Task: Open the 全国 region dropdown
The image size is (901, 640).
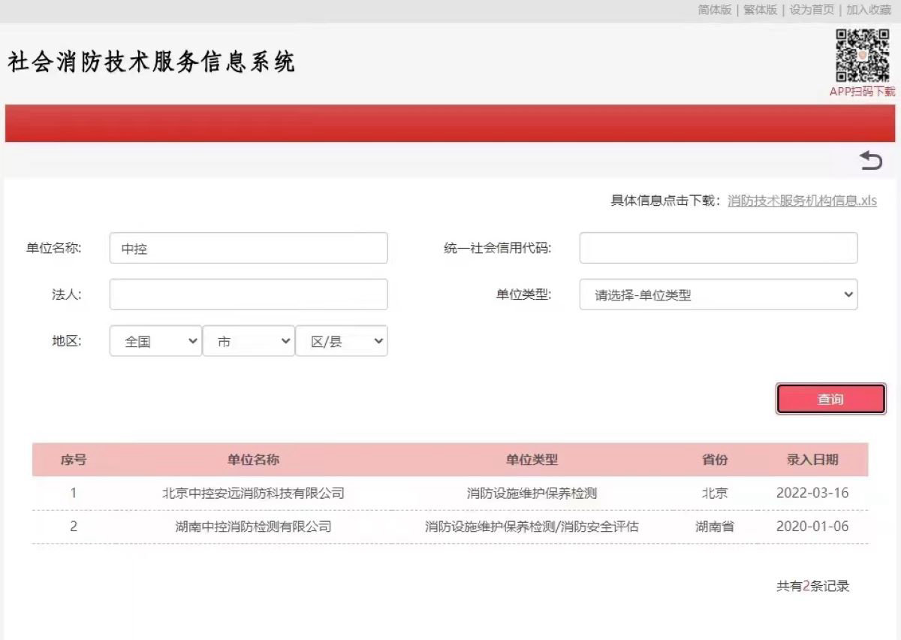Action: 155,341
